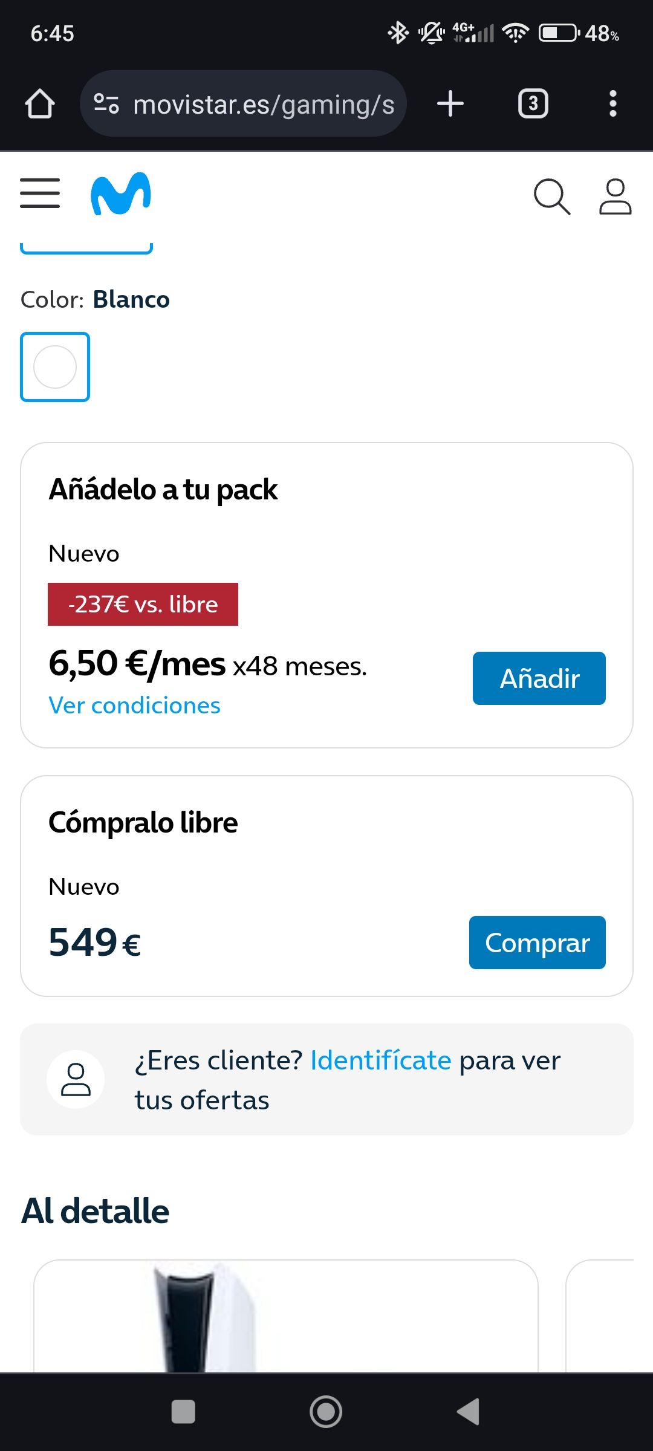Open a new browser tab
Viewport: 653px width, 1451px height.
coord(450,104)
